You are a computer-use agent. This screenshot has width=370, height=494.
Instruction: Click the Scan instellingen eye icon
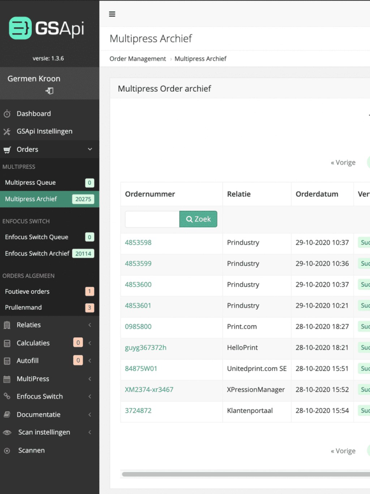(x=7, y=433)
